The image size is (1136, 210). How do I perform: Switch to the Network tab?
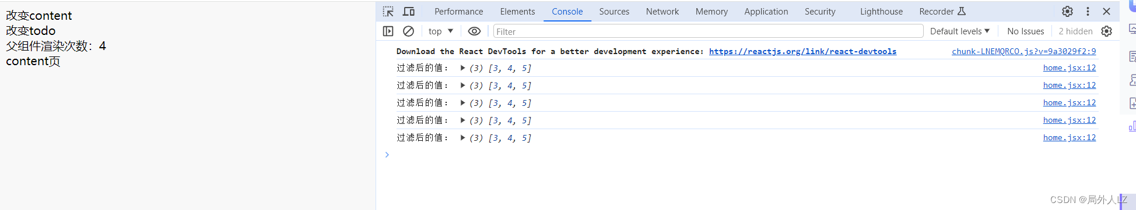point(662,12)
